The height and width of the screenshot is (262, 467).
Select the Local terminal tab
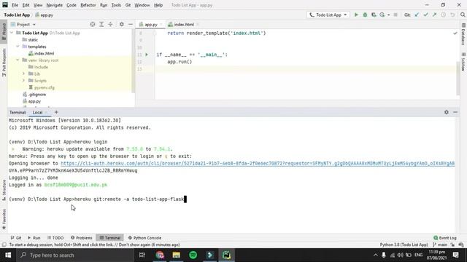(x=37, y=112)
